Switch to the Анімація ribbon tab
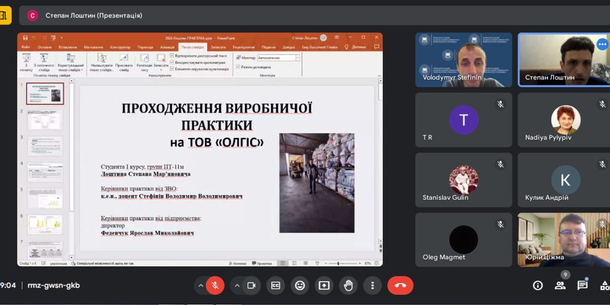The width and height of the screenshot is (610, 305). coord(167,47)
